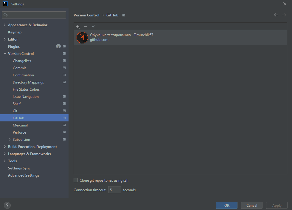This screenshot has width=292, height=210.
Task: Focus the settings search field
Action: click(34, 15)
